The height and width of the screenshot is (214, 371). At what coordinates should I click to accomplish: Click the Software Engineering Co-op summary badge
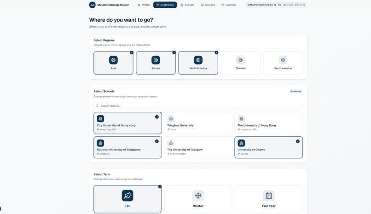click(x=276, y=5)
